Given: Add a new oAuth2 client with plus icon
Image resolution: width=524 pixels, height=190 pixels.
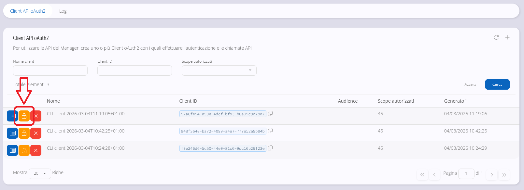Looking at the screenshot, I should [507, 37].
